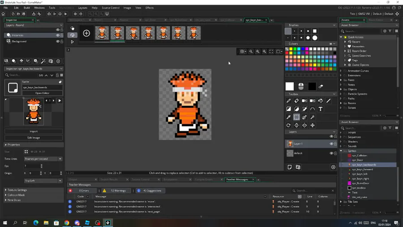Click the Open Editor button
The image size is (403, 227).
pyautogui.click(x=42, y=93)
